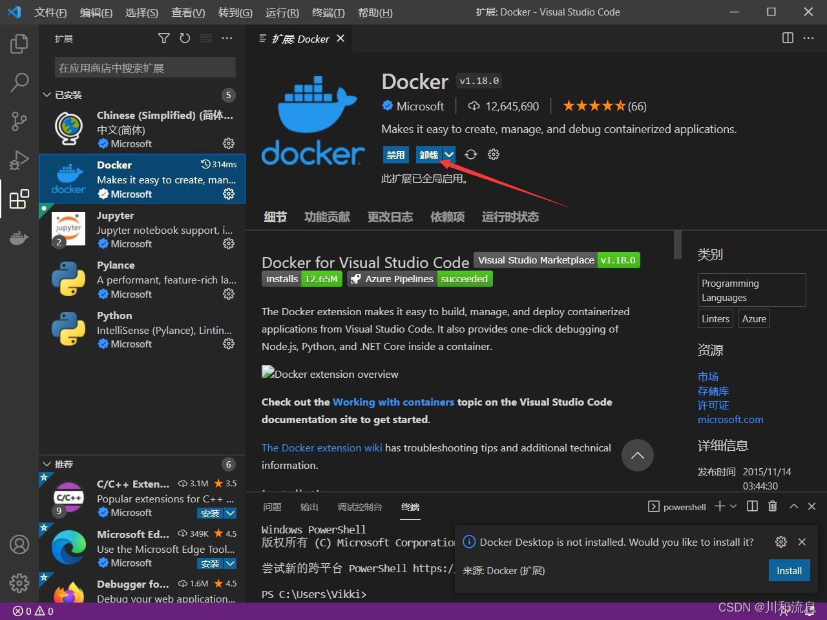Dismiss the Docker Desktop notification
This screenshot has height=620, width=827.
pos(802,542)
